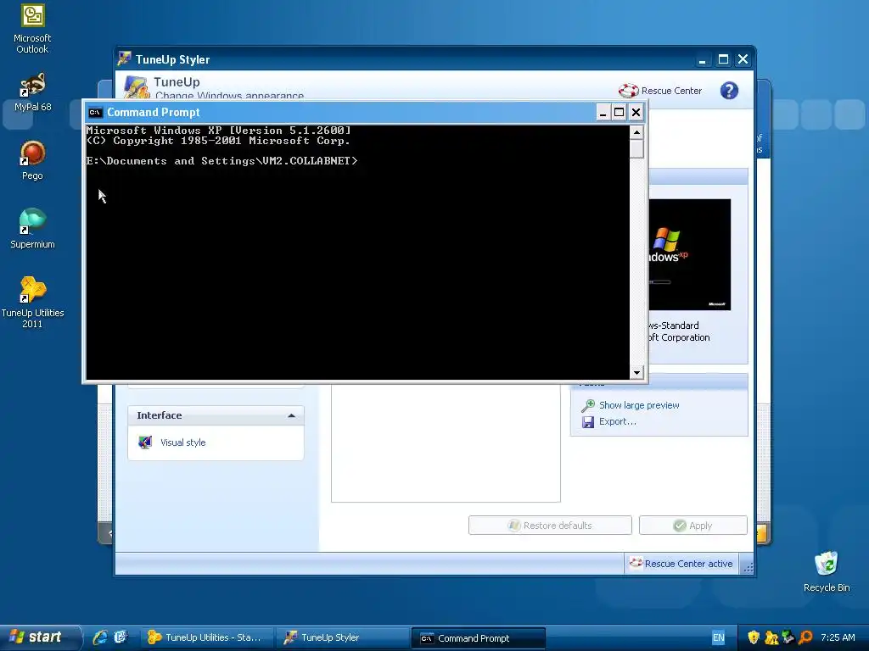Click the second Quick Launch icon

tap(121, 637)
